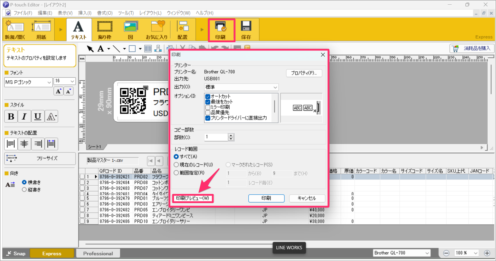Expand the line tool dropdown arrow
This screenshot has width=496, height=261.
click(124, 49)
